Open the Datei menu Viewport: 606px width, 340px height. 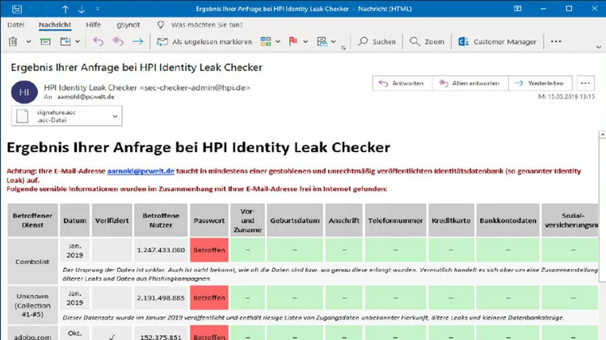15,25
